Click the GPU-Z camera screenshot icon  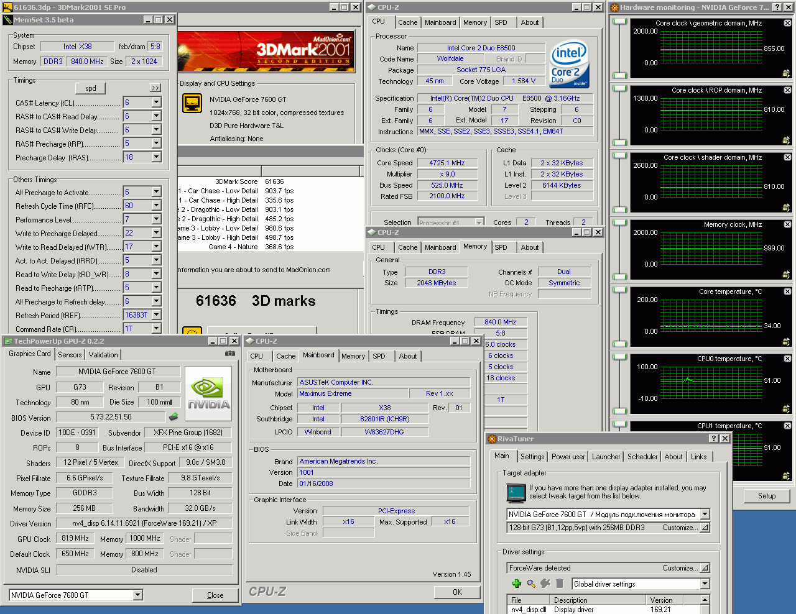230,354
